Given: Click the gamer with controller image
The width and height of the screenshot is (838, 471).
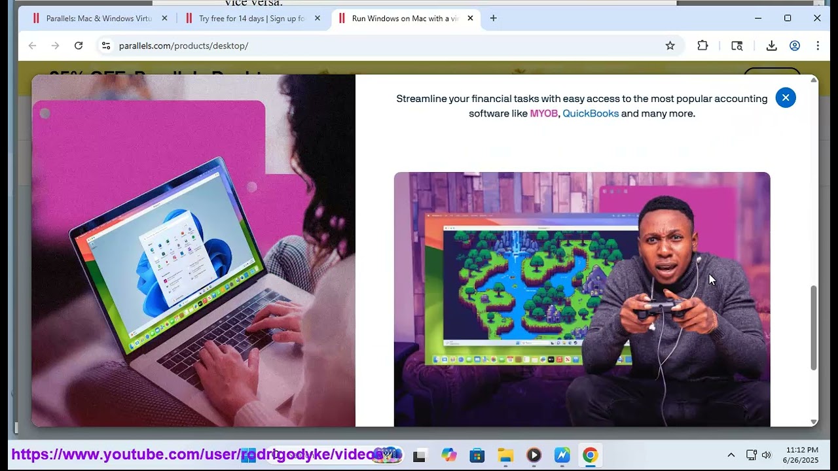Looking at the screenshot, I should (x=582, y=300).
